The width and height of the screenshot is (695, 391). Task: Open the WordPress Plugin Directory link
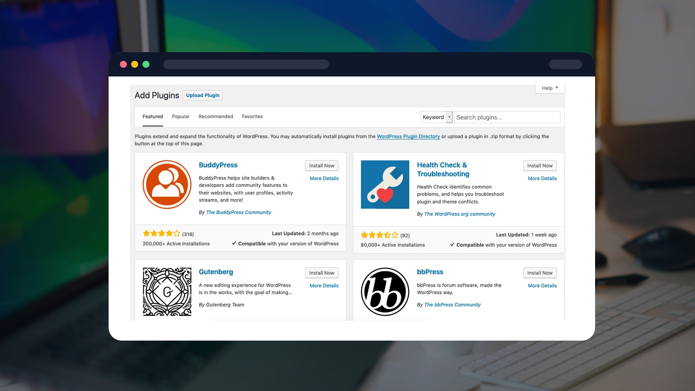[x=408, y=136]
